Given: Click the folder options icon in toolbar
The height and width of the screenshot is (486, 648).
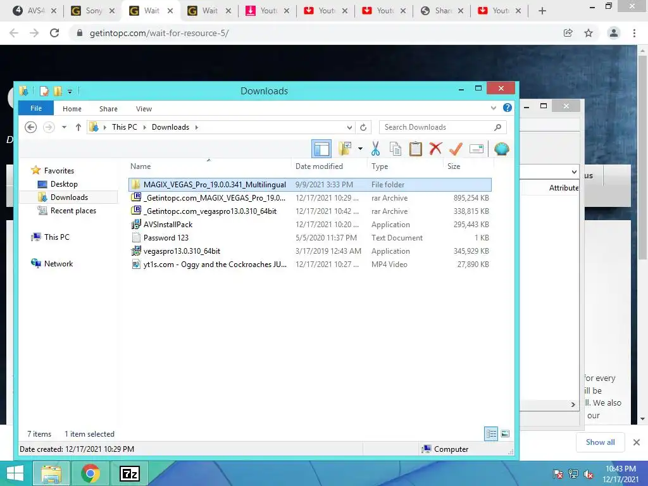Looking at the screenshot, I should (x=345, y=148).
